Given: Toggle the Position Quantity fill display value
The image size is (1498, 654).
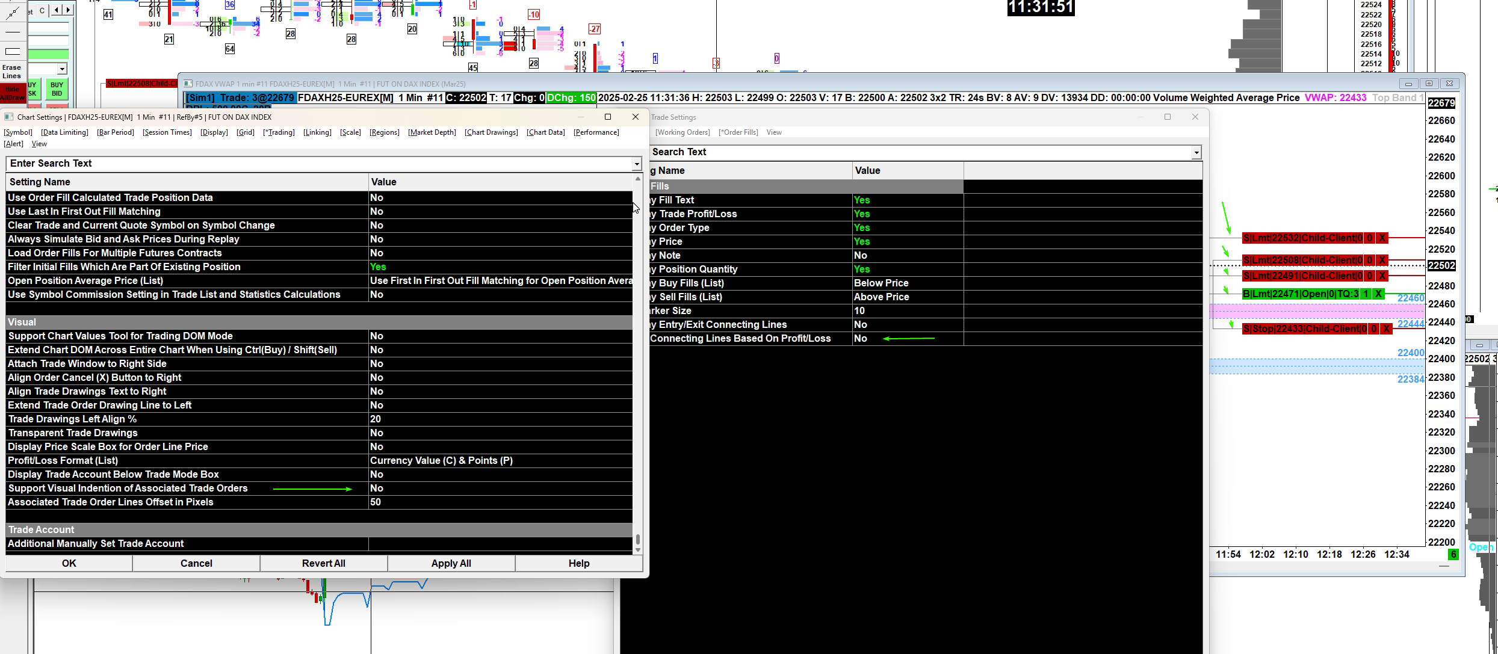Looking at the screenshot, I should click(x=862, y=270).
